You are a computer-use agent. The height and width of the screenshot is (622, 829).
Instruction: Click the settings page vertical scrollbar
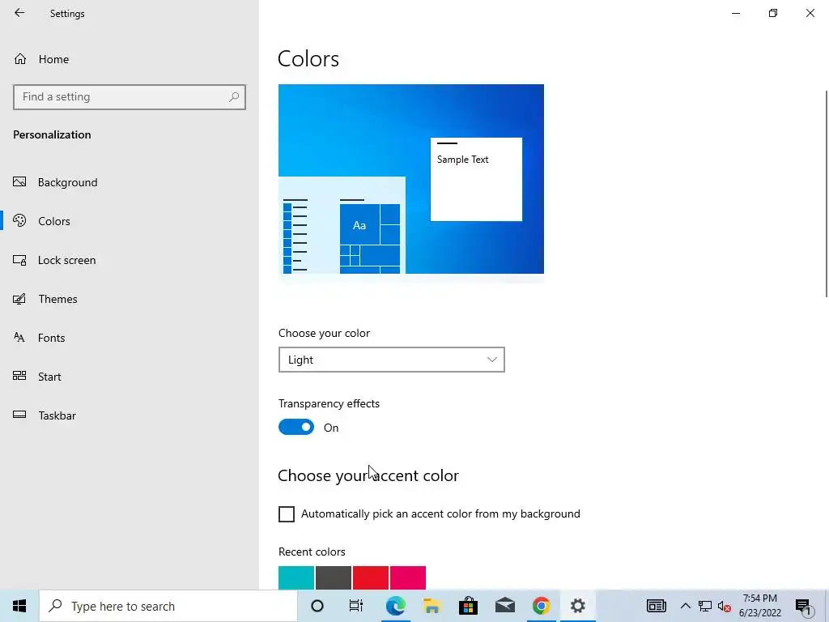(x=827, y=194)
